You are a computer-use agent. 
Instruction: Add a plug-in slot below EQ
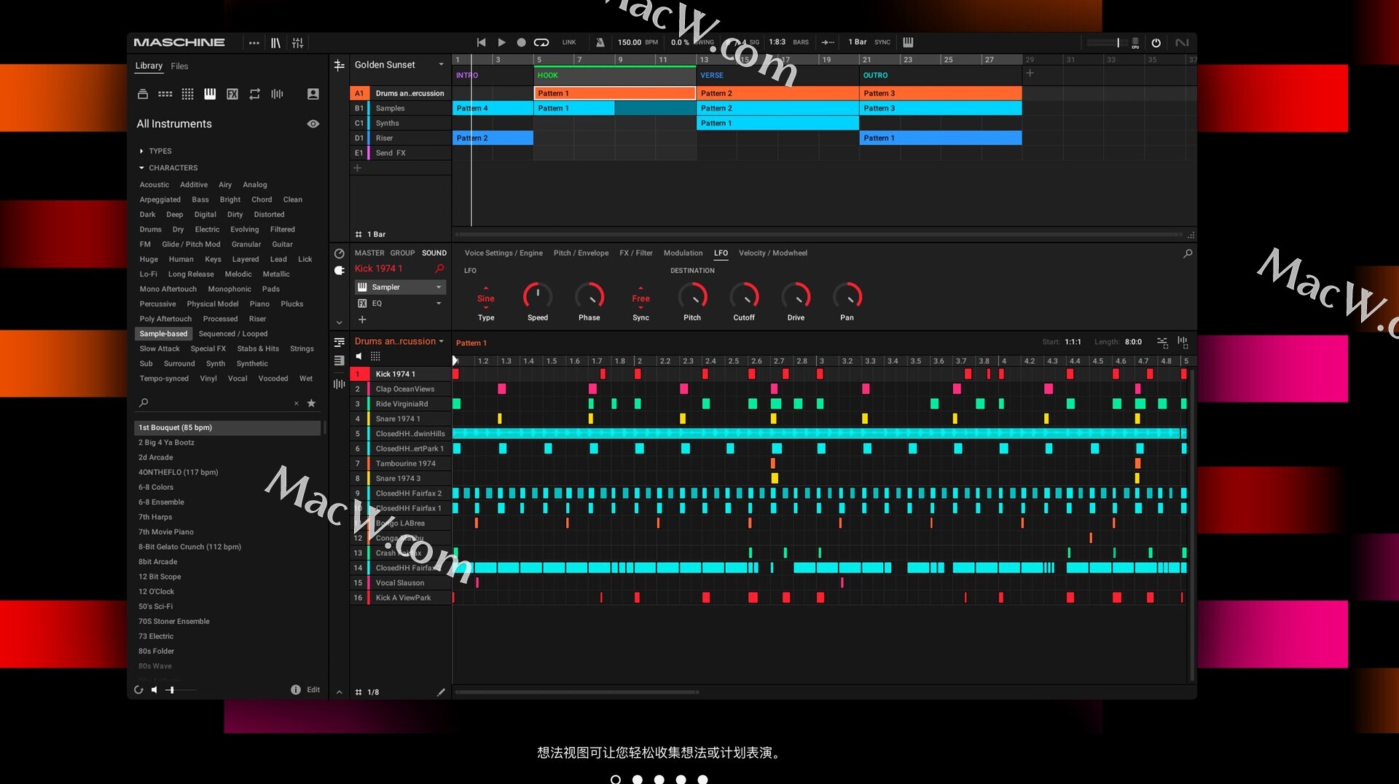pos(362,320)
